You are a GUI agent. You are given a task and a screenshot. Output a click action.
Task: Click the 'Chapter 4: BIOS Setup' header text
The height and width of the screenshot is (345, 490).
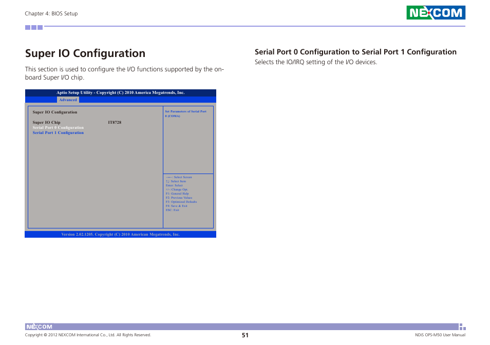pyautogui.click(x=51, y=13)
